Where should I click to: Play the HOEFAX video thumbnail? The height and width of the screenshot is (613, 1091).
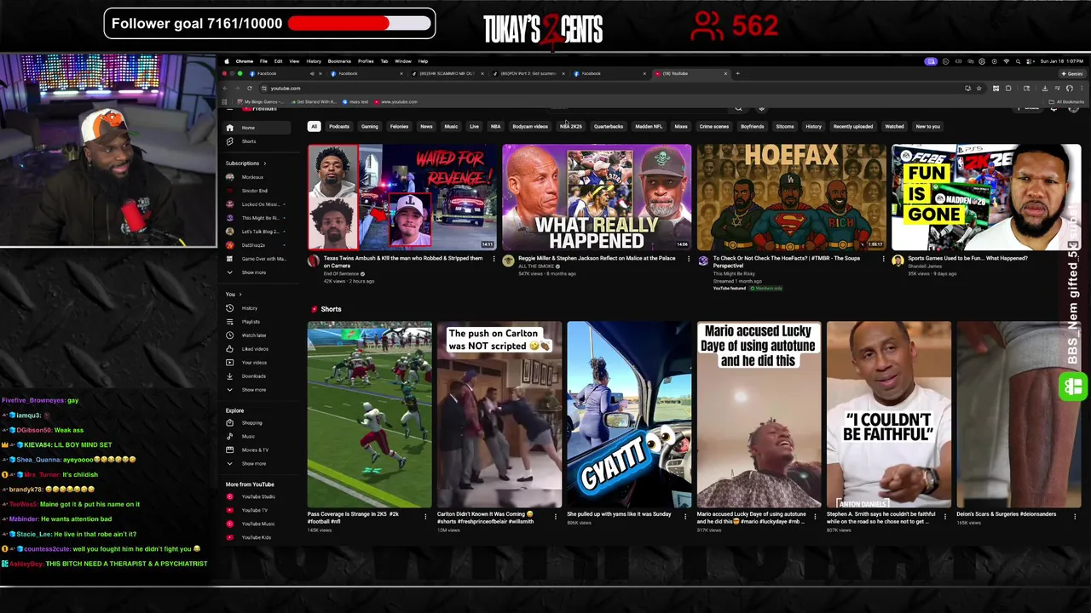click(x=791, y=197)
